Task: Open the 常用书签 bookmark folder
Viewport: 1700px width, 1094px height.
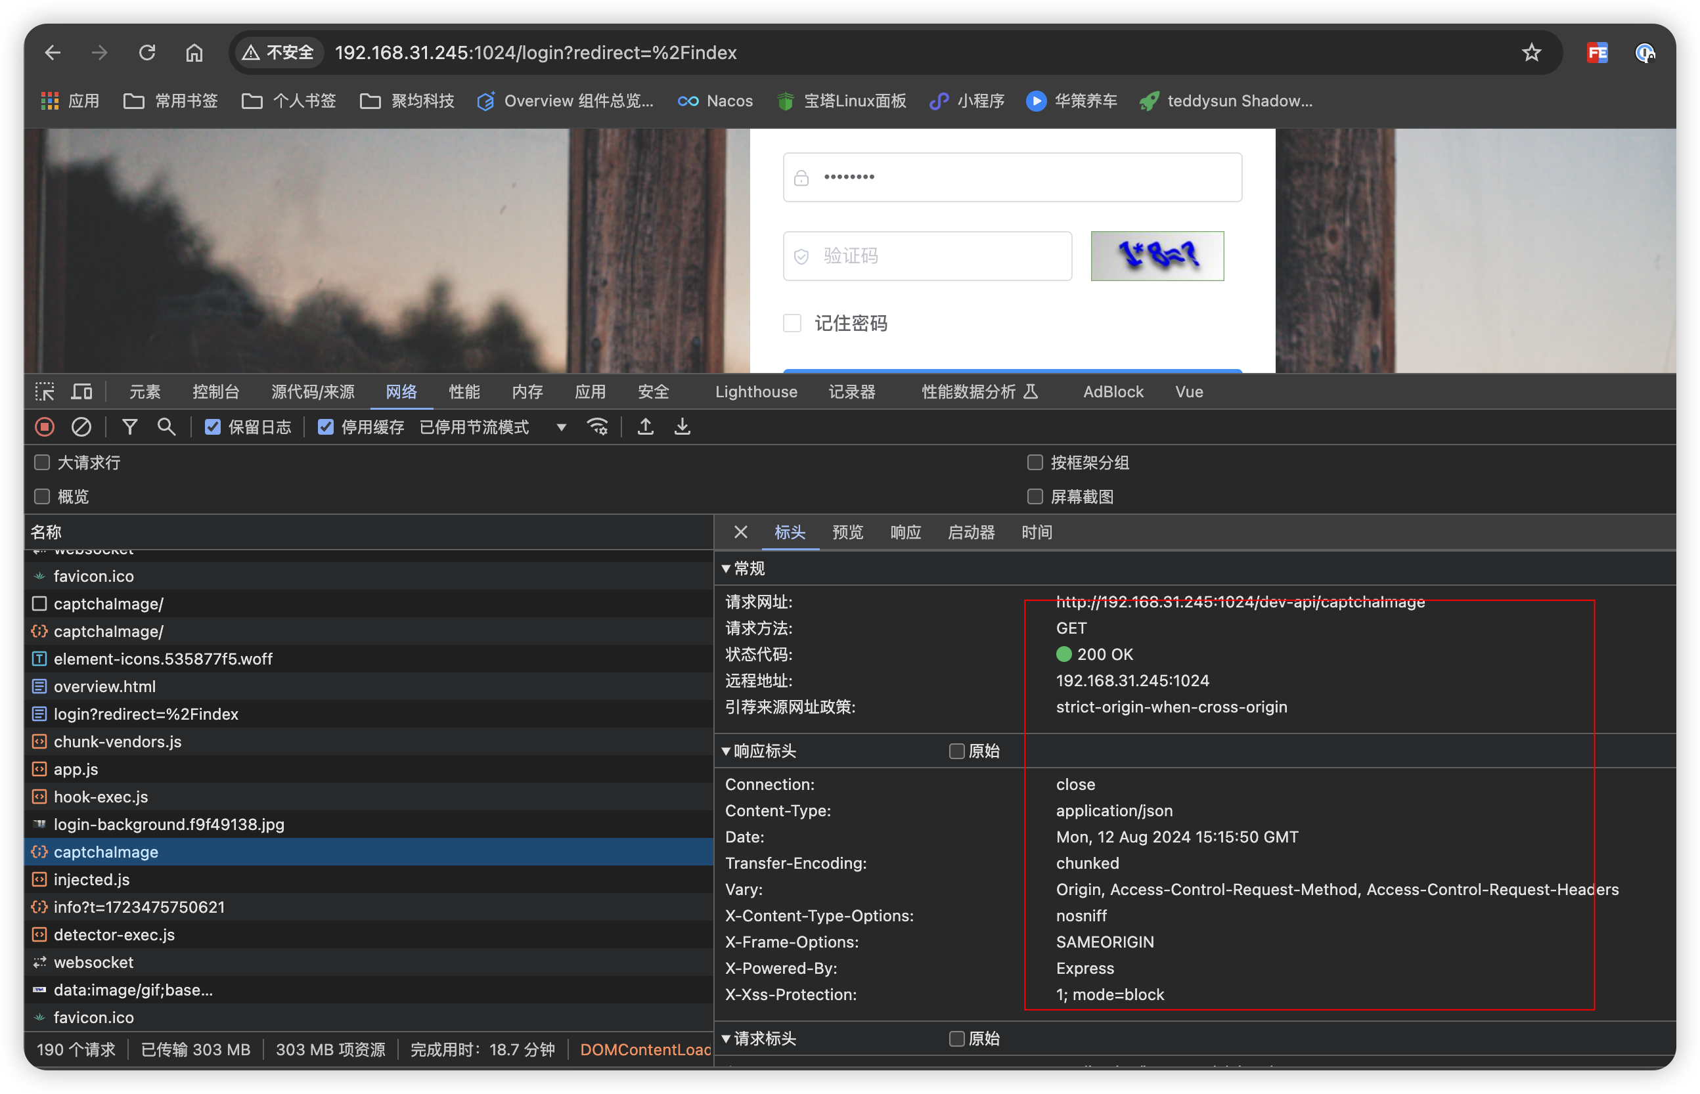Action: pyautogui.click(x=171, y=101)
